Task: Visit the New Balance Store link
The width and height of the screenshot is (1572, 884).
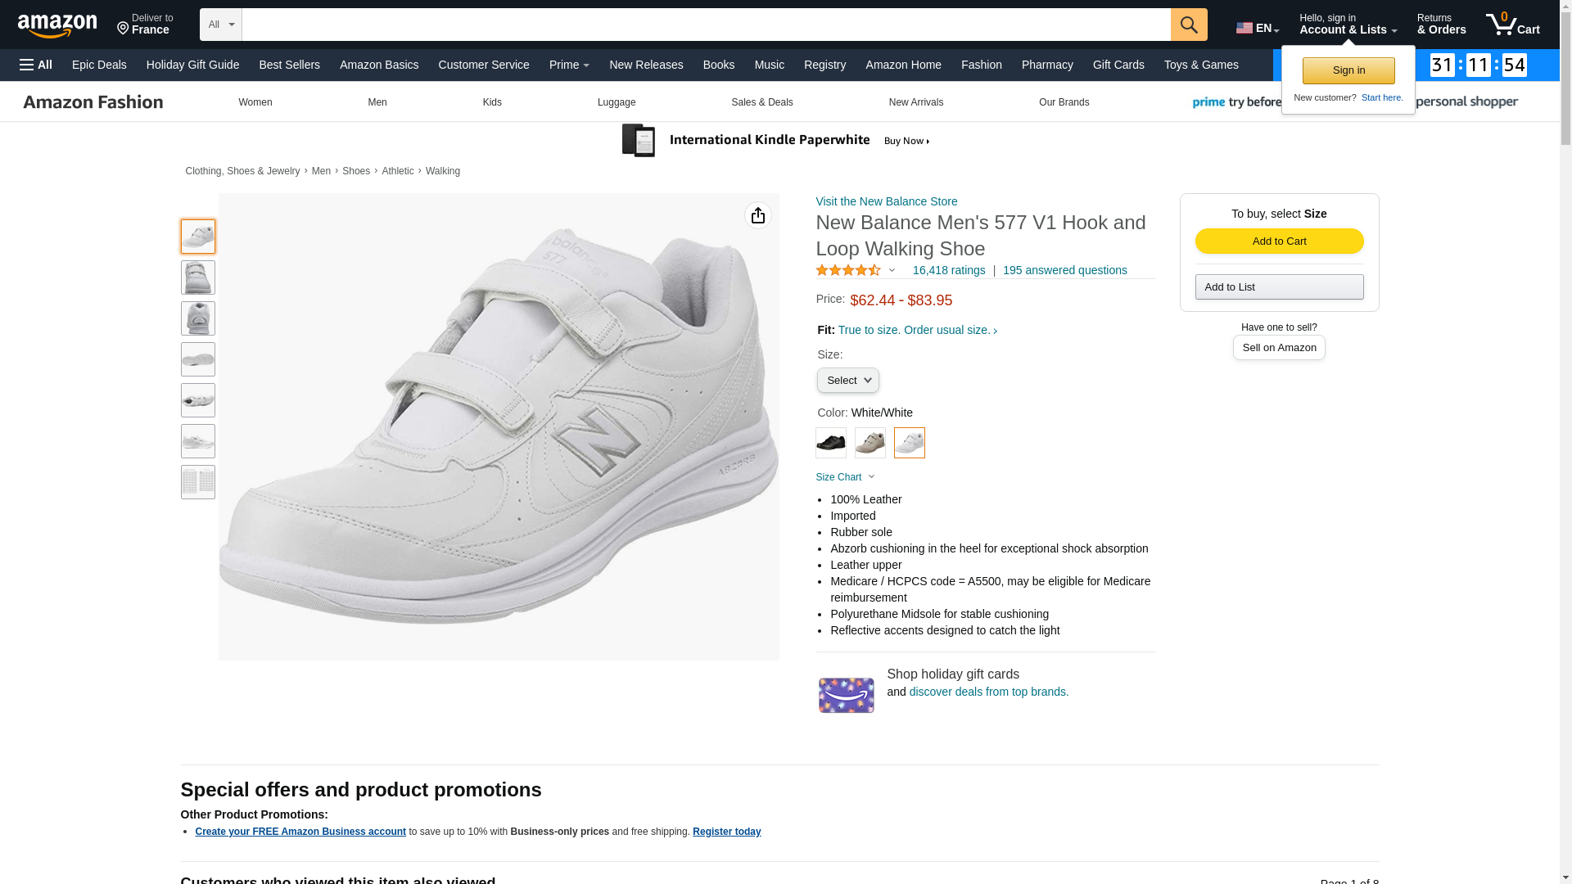Action: (886, 201)
